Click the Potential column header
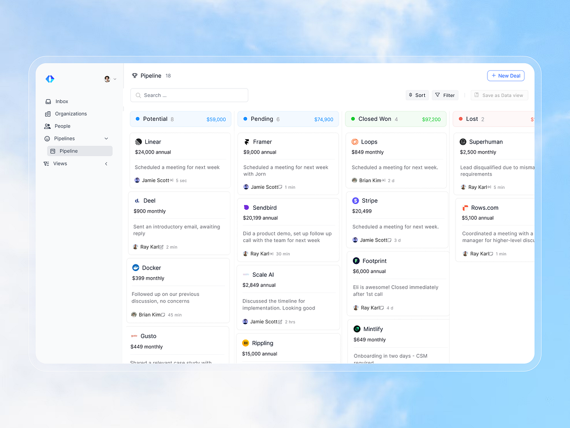The height and width of the screenshot is (428, 570). pyautogui.click(x=180, y=119)
